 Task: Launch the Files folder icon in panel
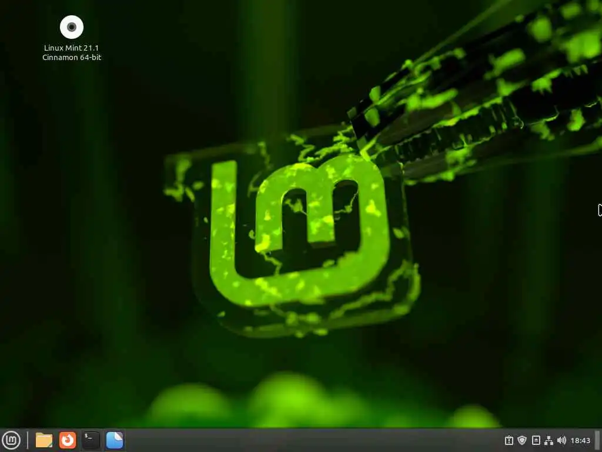(x=44, y=440)
